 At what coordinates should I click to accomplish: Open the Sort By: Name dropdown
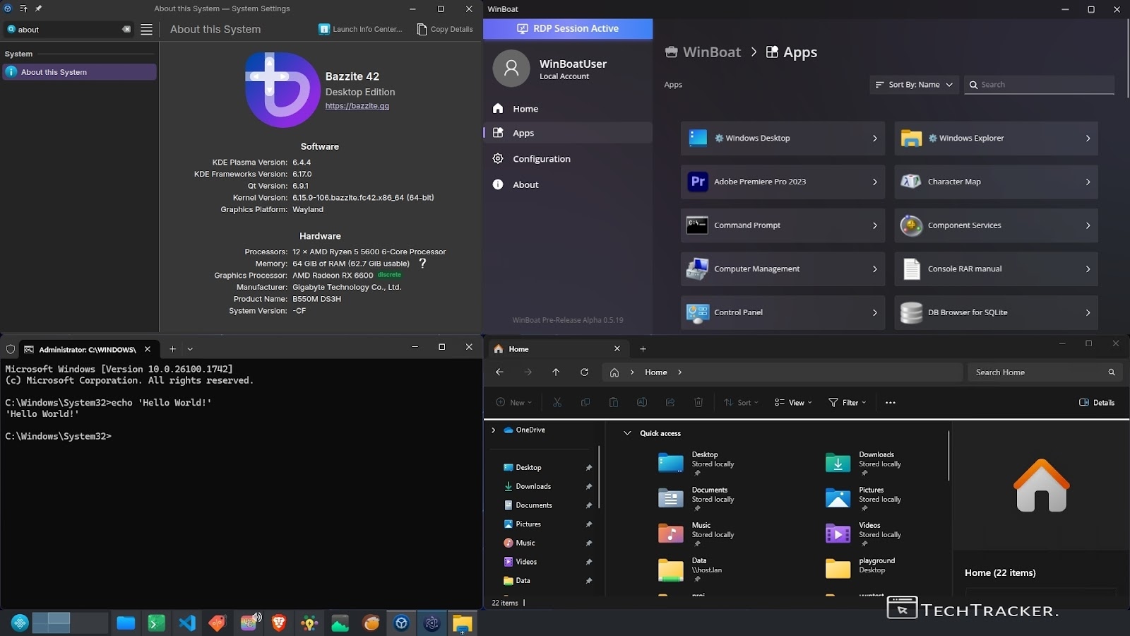pyautogui.click(x=914, y=85)
